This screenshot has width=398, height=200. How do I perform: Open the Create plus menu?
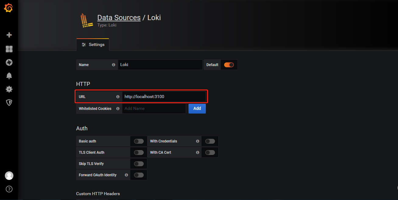(9, 35)
